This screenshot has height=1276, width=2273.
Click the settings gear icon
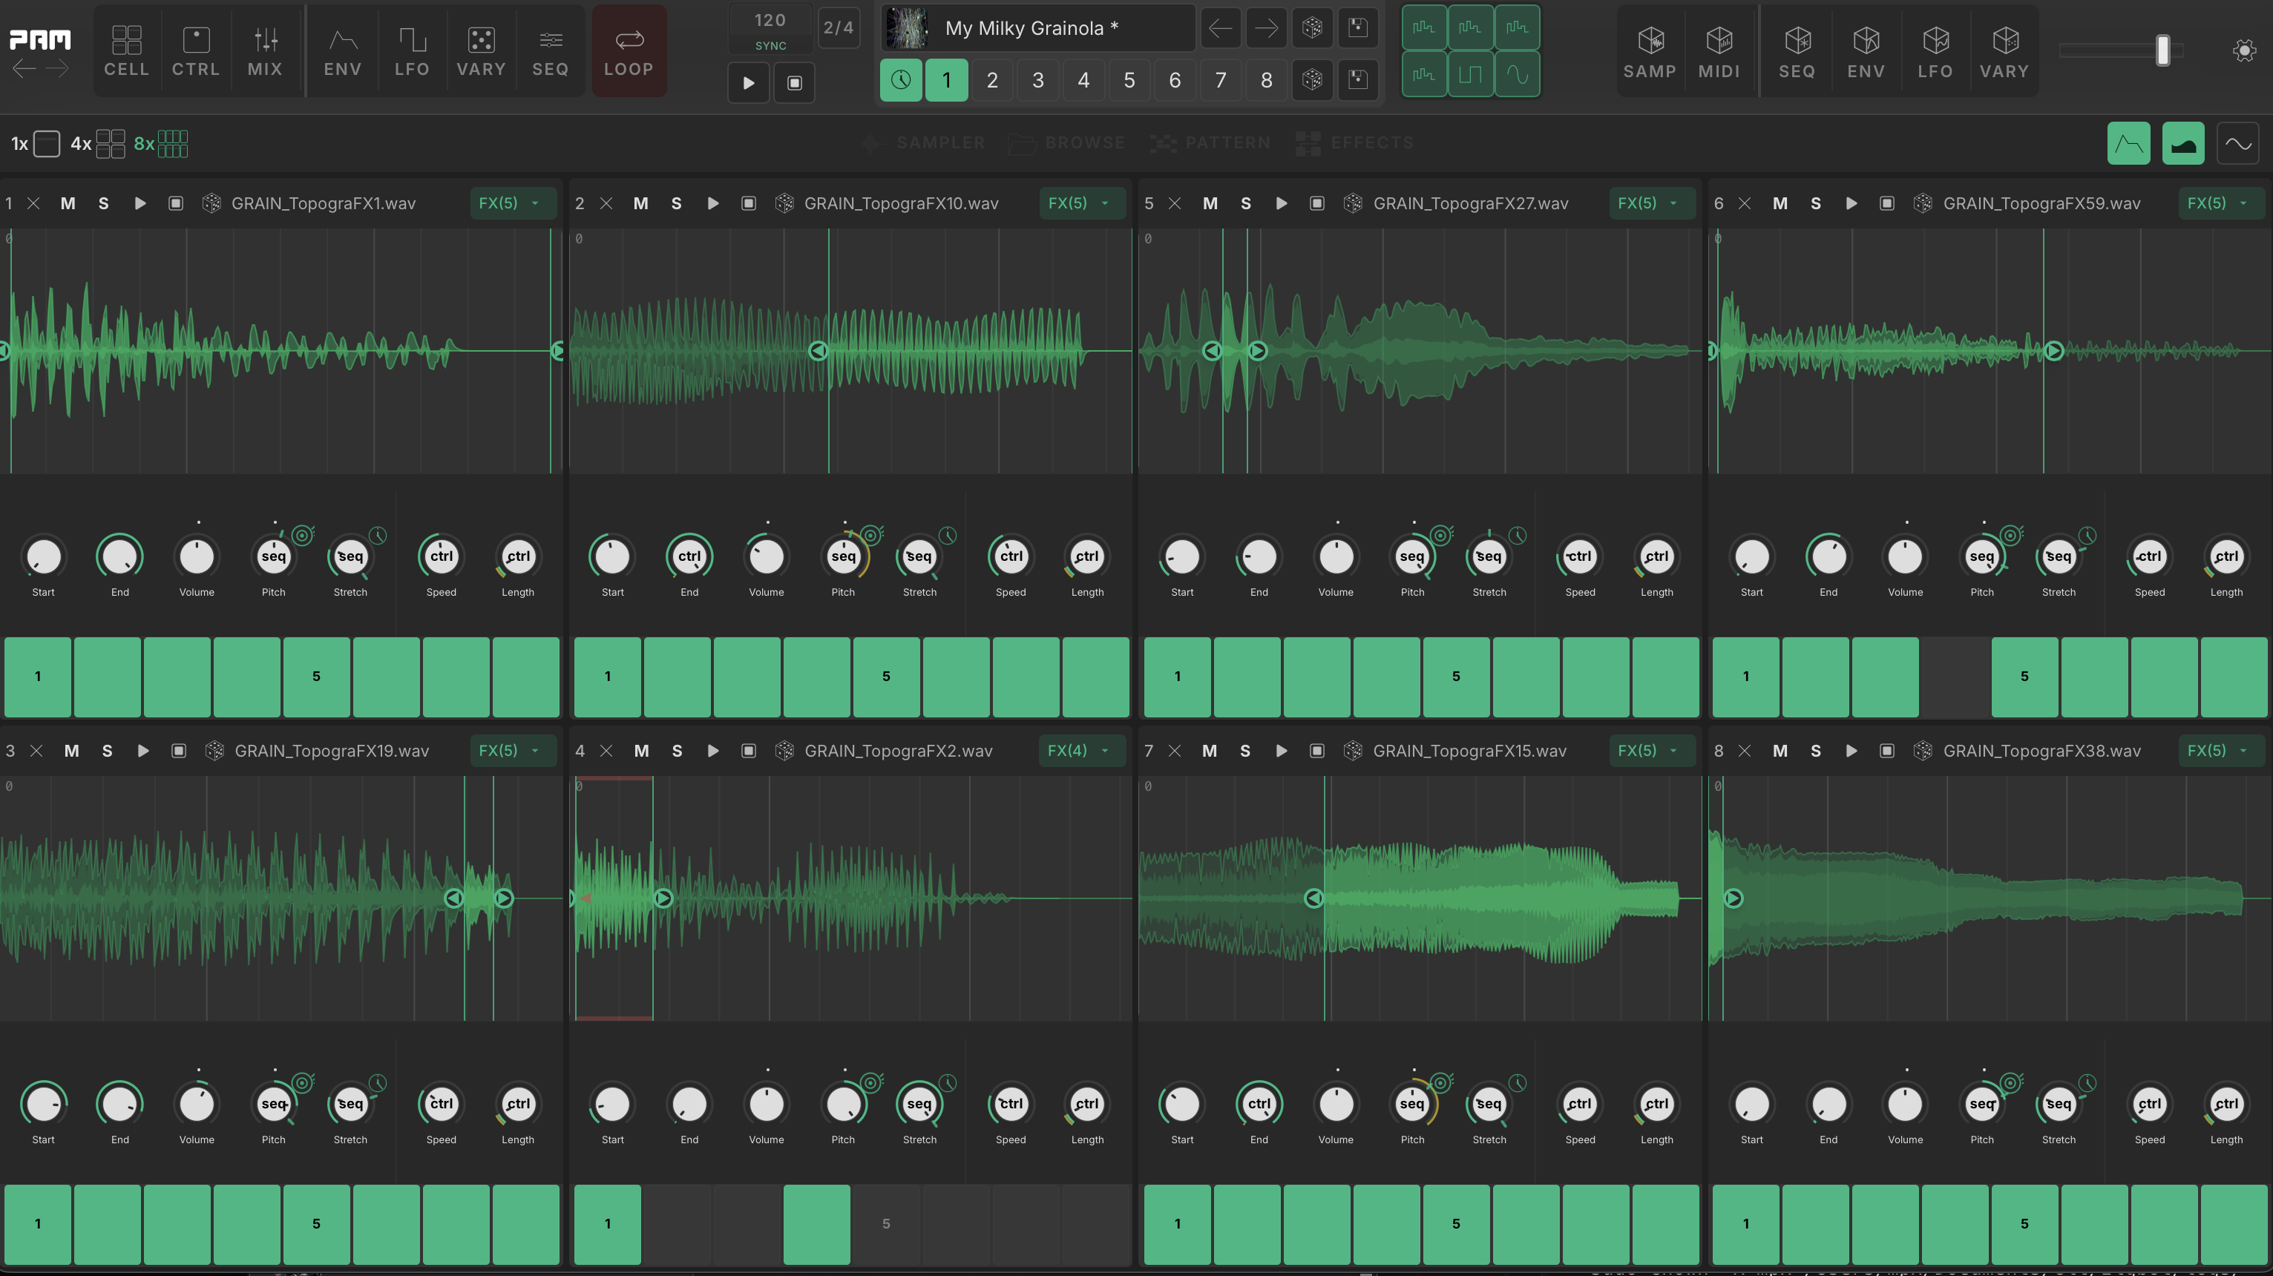click(x=2244, y=50)
